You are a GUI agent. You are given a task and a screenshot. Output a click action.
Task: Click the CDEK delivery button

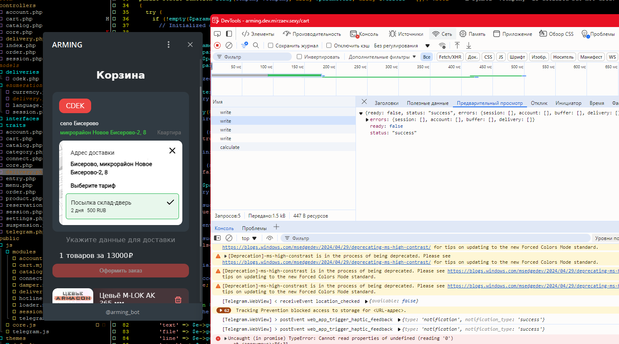pos(75,106)
